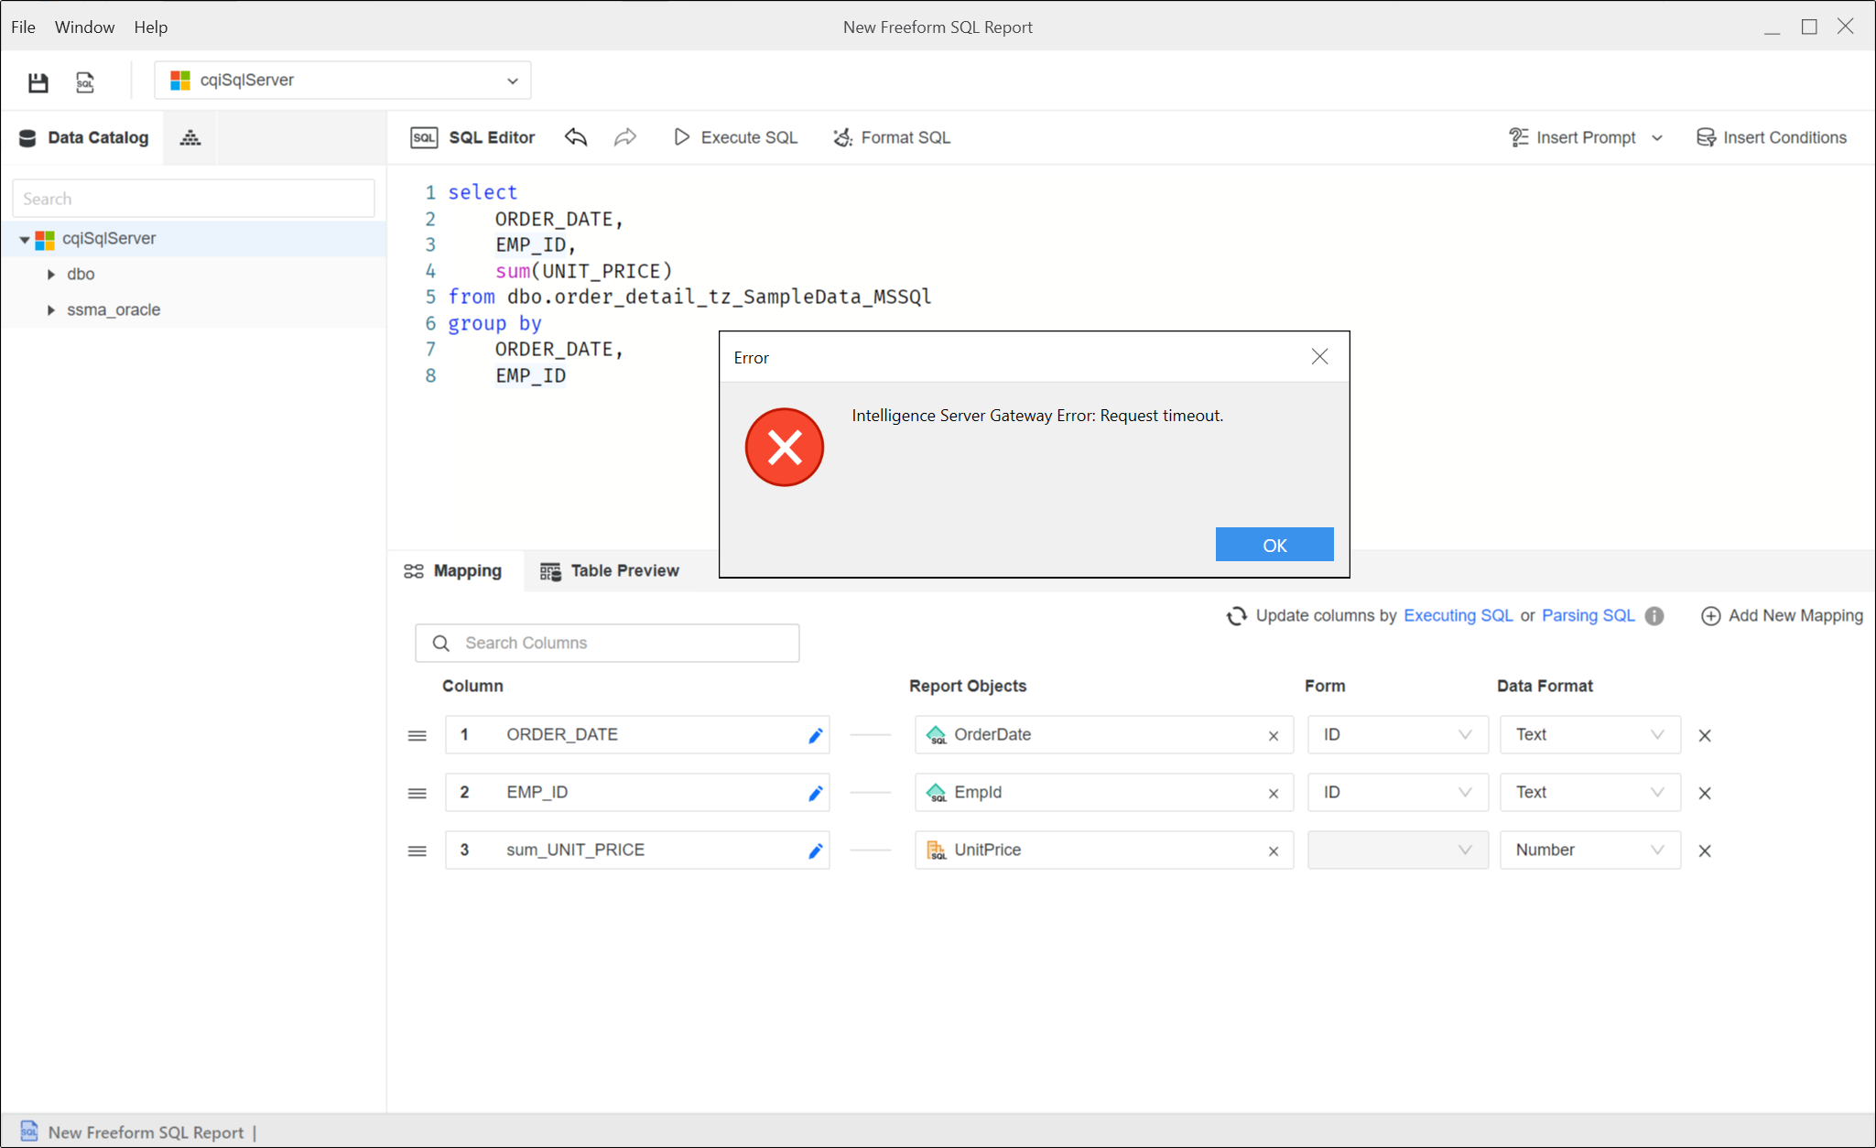Viewport: 1876px width, 1148px height.
Task: Clear the OrderDate report object
Action: click(x=1273, y=735)
